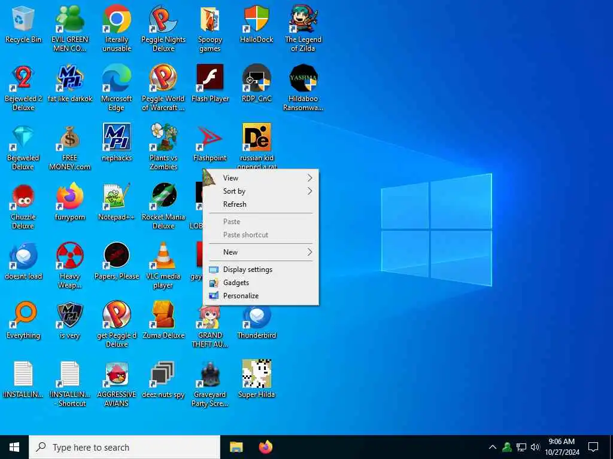
Task: Choose Personalize from the context menu
Action: click(x=261, y=296)
